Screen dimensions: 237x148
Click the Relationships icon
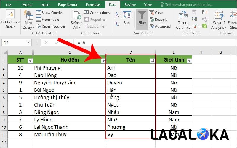(x=205, y=19)
